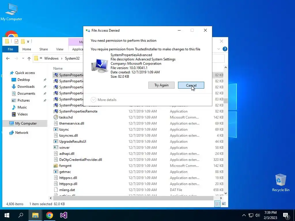The width and height of the screenshot is (295, 221).
Task: Click Windows in the address path
Action: (51, 58)
